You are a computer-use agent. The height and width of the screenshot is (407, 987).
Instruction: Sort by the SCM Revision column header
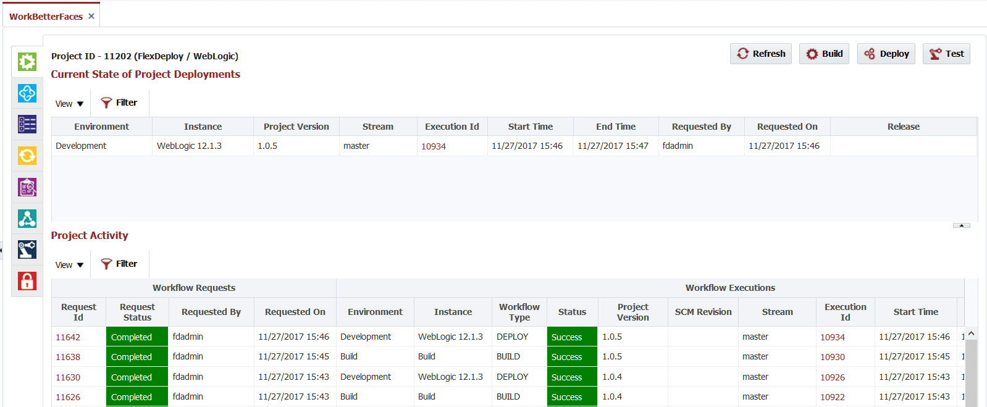(x=703, y=312)
